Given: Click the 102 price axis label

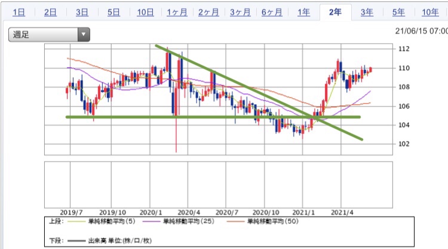Looking at the screenshot, I should (404, 144).
